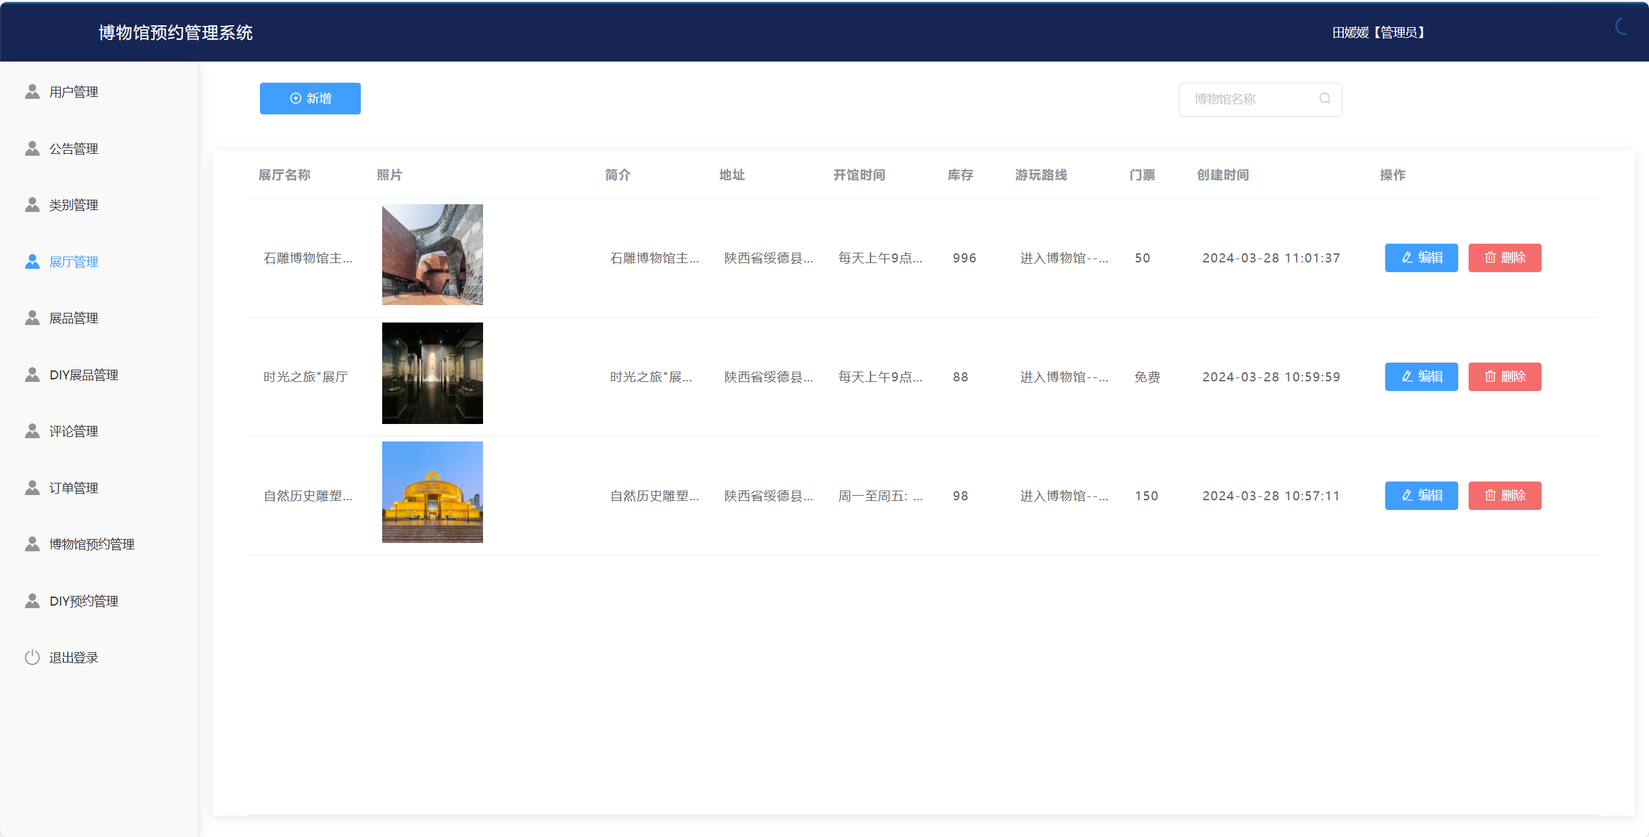Screen dimensions: 1649x837
Task: Click the power icon for 退出登录
Action: pyautogui.click(x=32, y=657)
